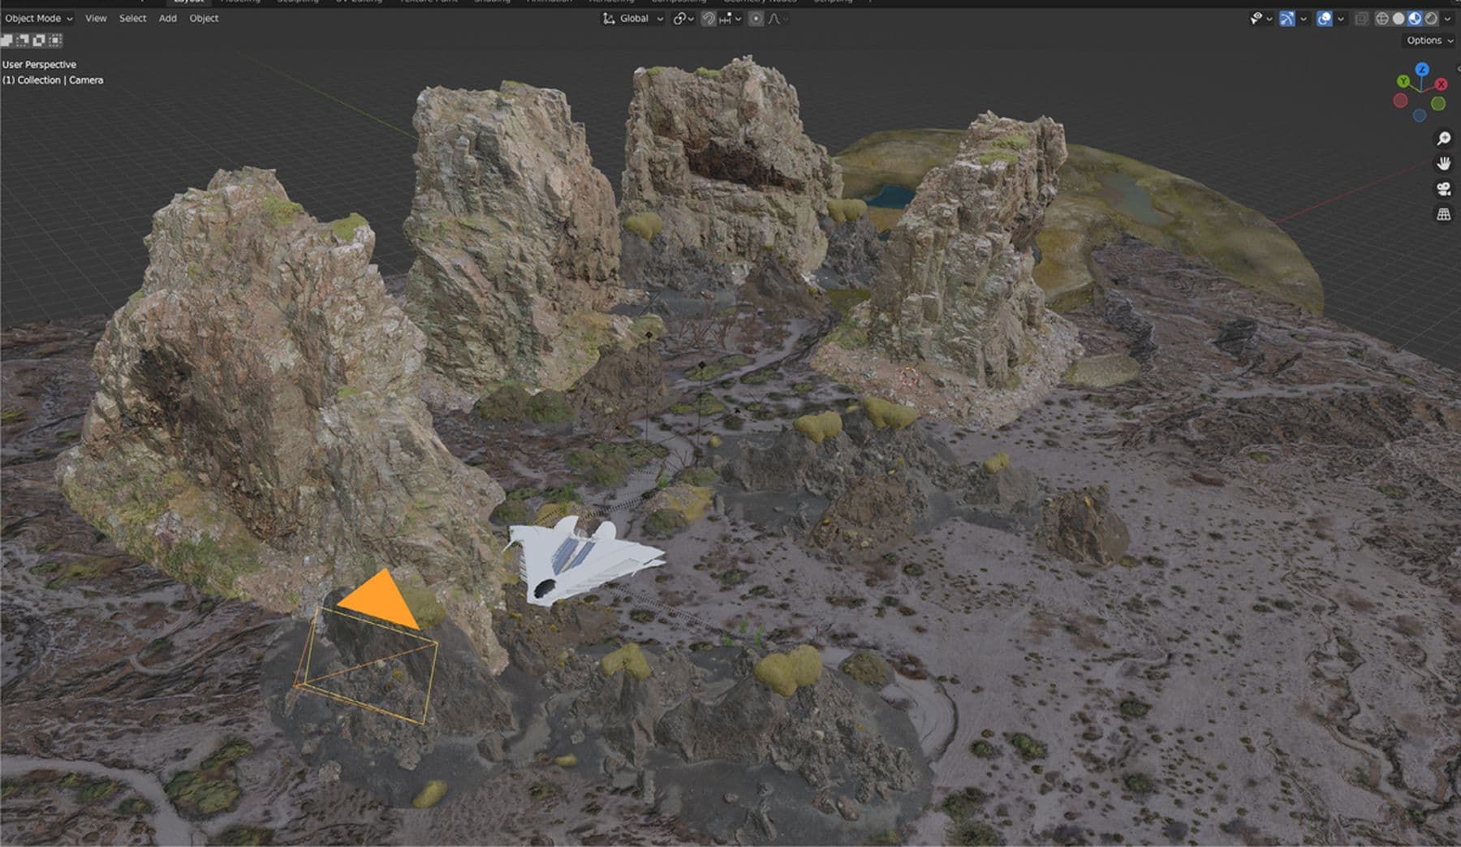Open the Select menu
The width and height of the screenshot is (1461, 847).
click(x=132, y=18)
